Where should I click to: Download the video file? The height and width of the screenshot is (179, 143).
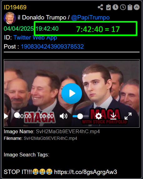(113, 116)
